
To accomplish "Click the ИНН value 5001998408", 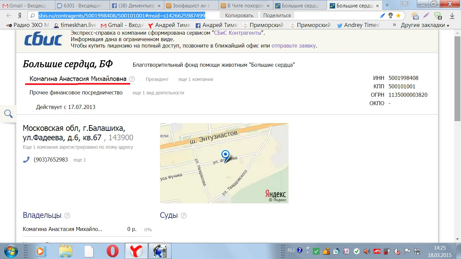I will (x=404, y=78).
